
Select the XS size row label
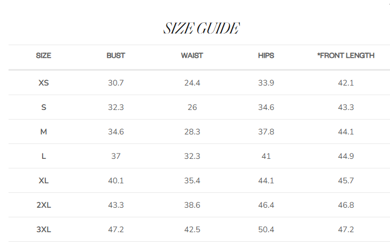(x=44, y=83)
